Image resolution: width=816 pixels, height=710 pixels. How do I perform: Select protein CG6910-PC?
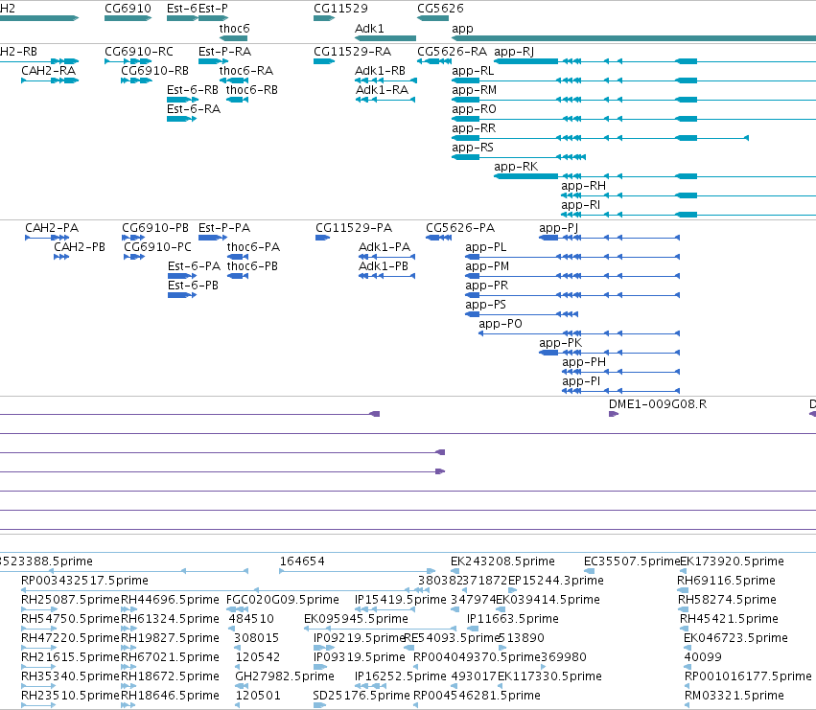(x=157, y=247)
